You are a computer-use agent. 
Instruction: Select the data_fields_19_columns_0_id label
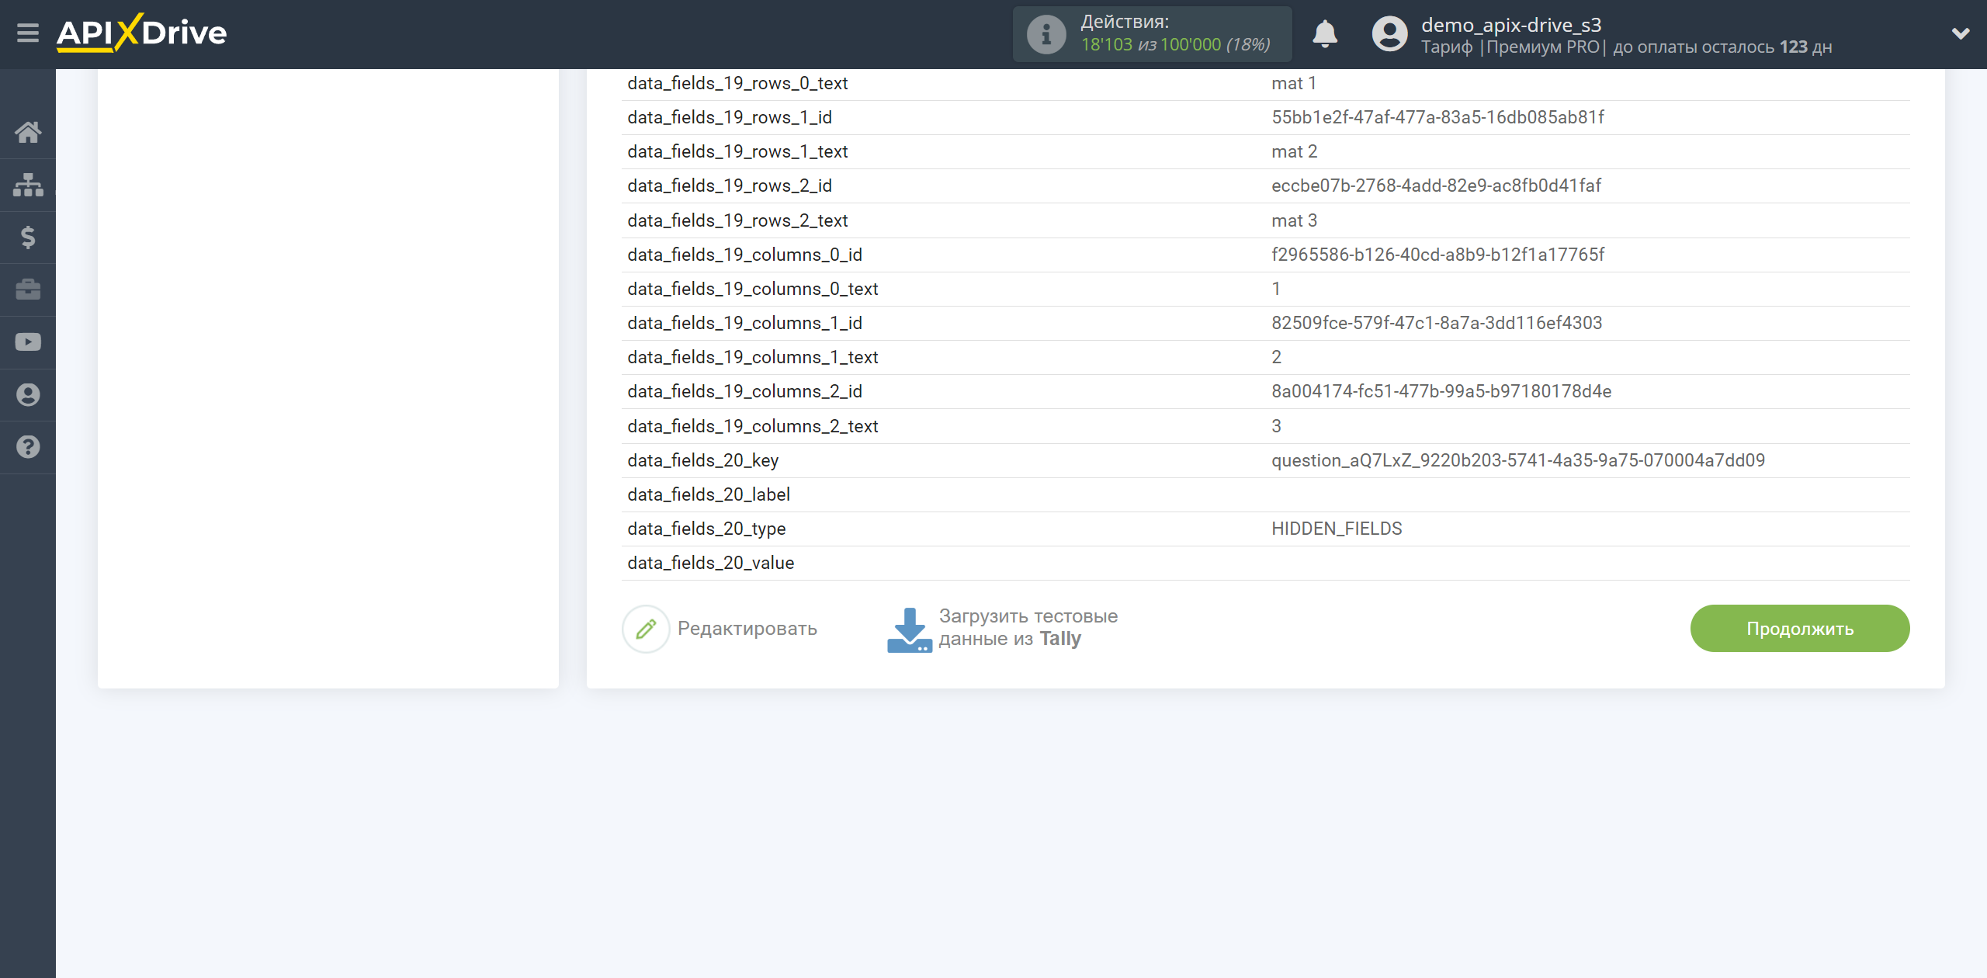tap(744, 255)
